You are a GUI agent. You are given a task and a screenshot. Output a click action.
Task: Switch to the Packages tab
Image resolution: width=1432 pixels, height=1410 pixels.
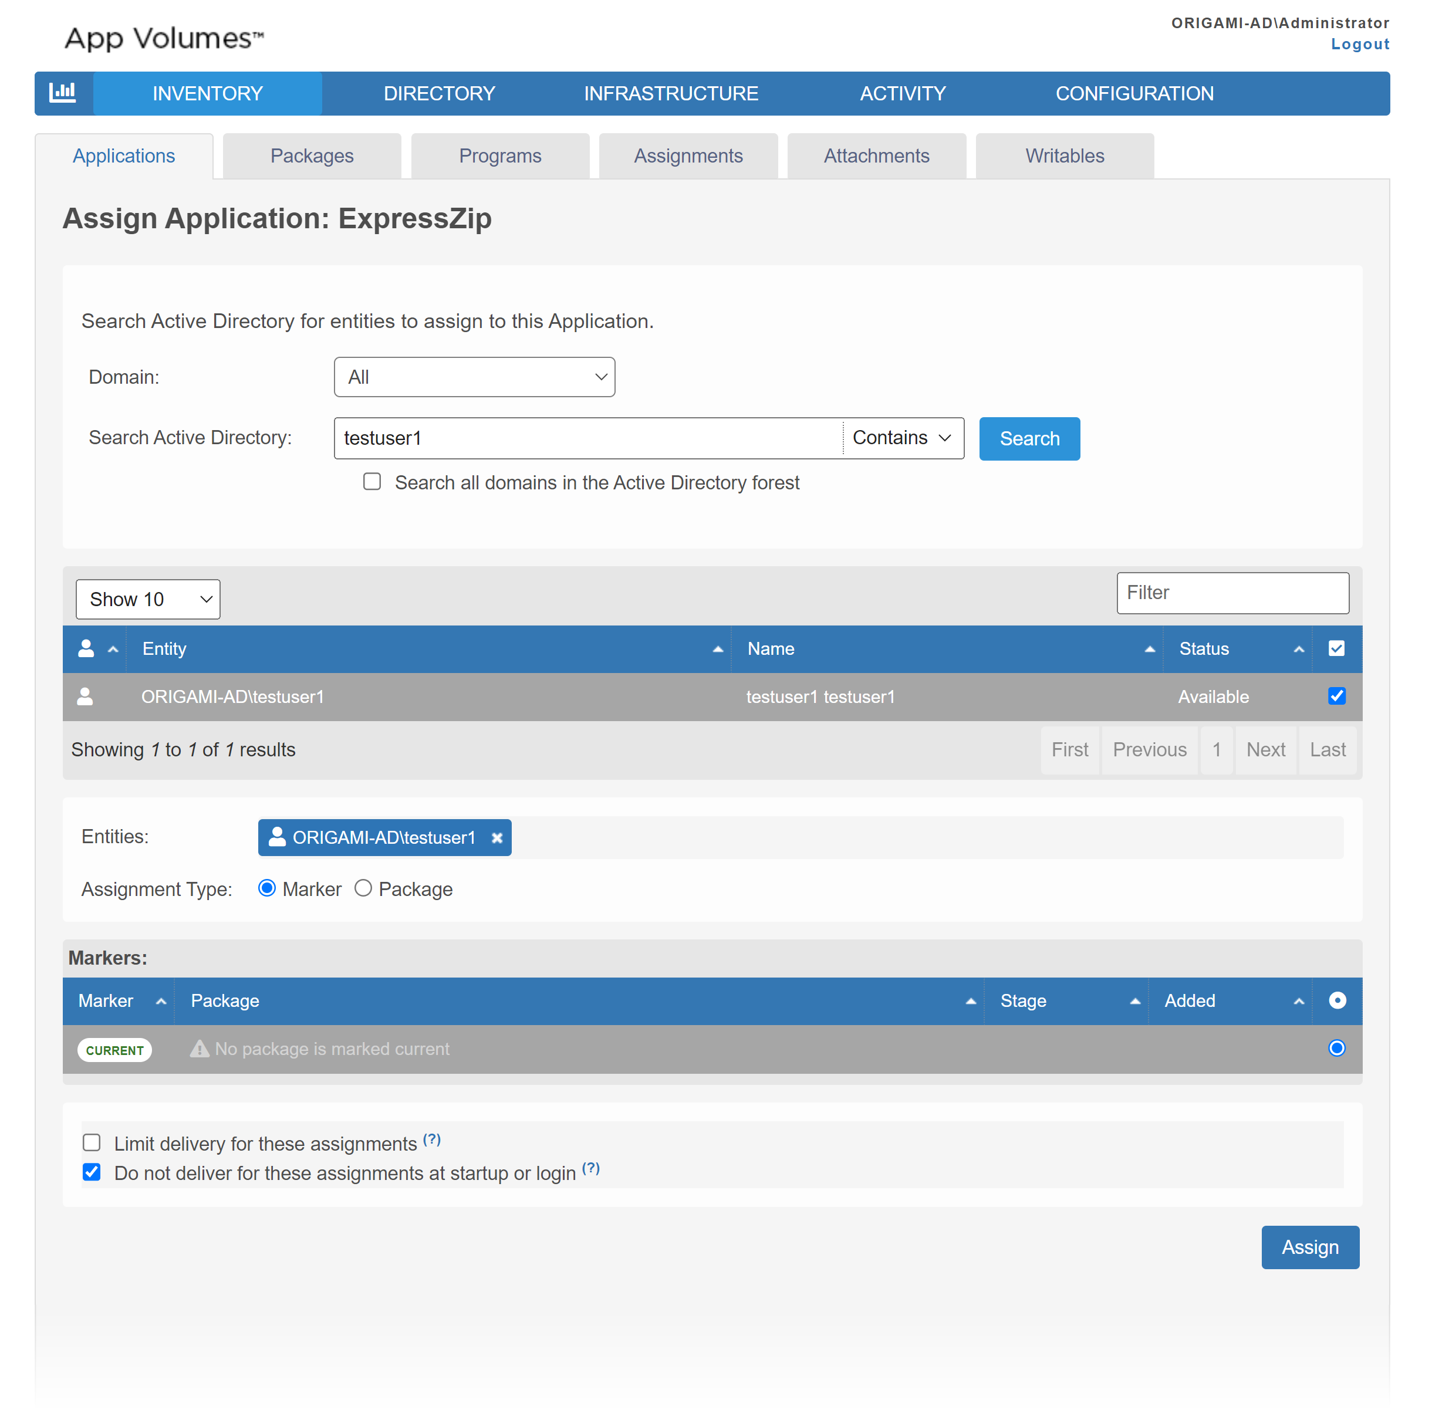point(312,155)
